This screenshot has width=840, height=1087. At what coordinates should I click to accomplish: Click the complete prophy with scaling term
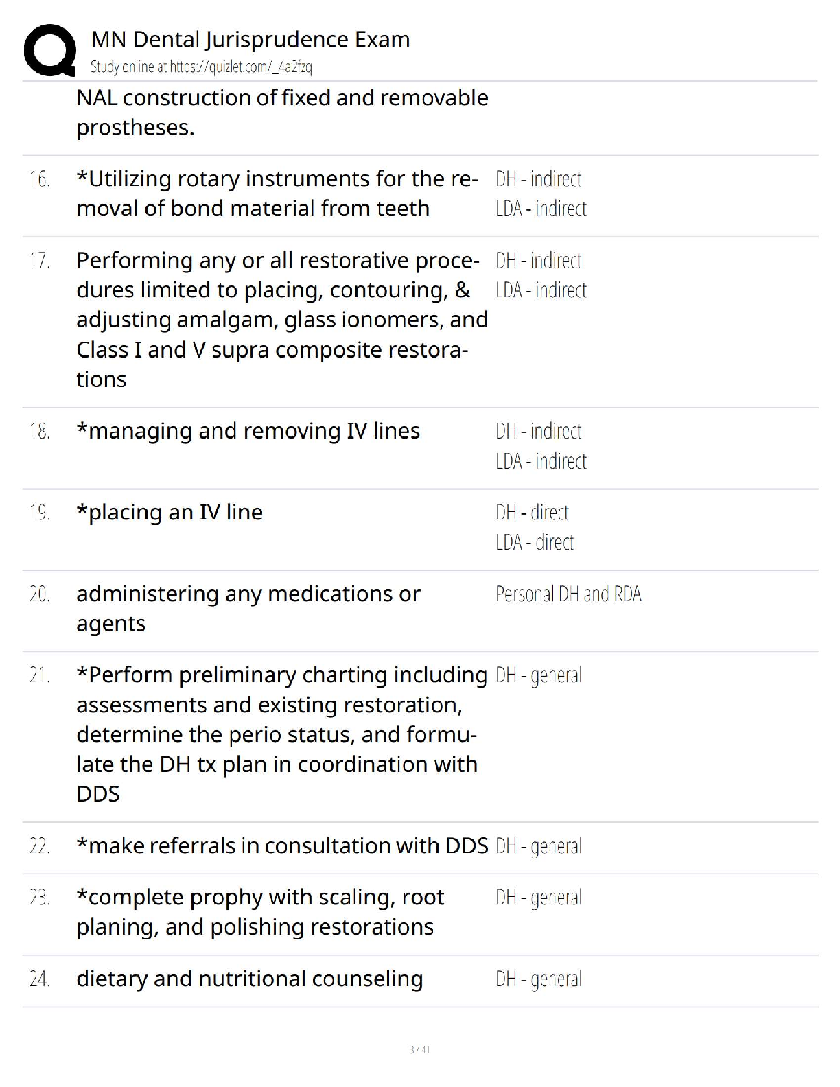point(260,912)
